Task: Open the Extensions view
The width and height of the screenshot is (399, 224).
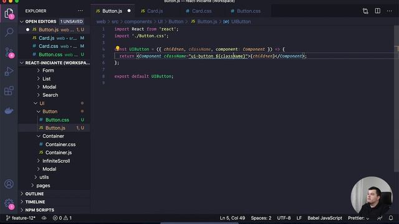Action: tap(9, 91)
